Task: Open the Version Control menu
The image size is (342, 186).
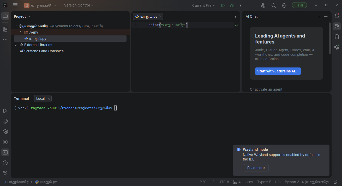Action: click(79, 5)
